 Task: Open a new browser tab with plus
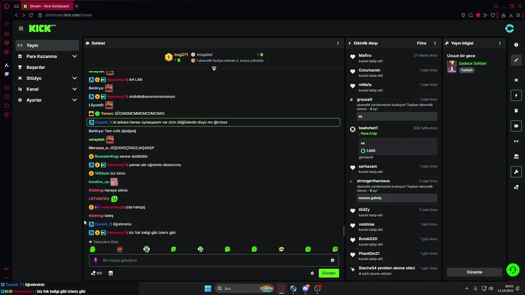click(77, 6)
